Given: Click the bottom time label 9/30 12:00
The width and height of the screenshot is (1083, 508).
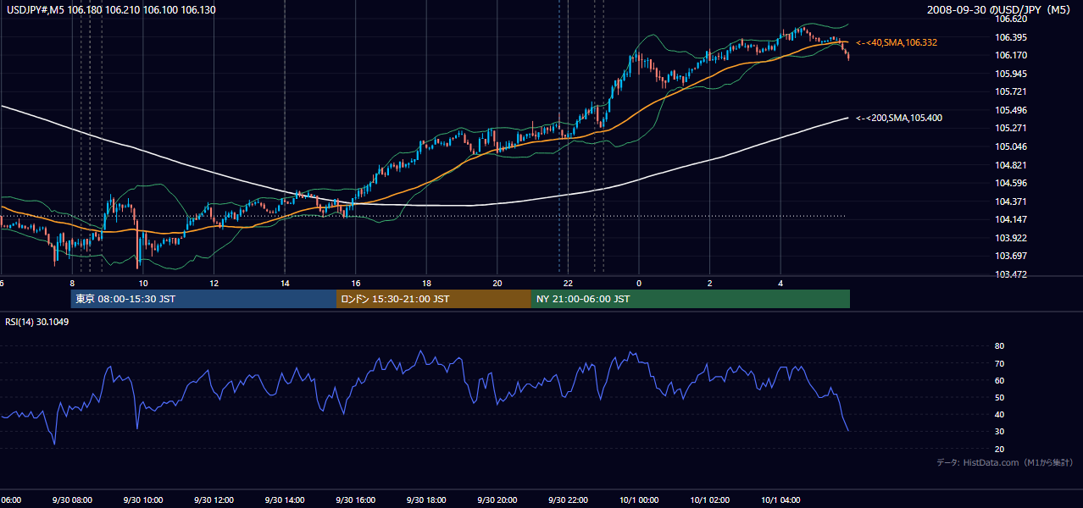Looking at the screenshot, I should (214, 500).
